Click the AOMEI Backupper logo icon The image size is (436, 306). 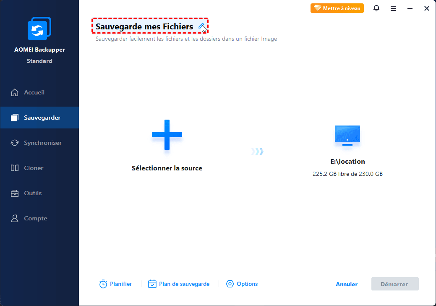pos(39,29)
